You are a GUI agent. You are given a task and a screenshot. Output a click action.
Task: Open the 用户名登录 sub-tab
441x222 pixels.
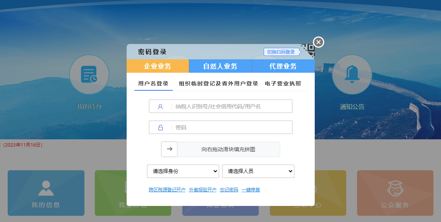153,83
